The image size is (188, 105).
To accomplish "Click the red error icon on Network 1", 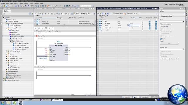I will 37,36.
